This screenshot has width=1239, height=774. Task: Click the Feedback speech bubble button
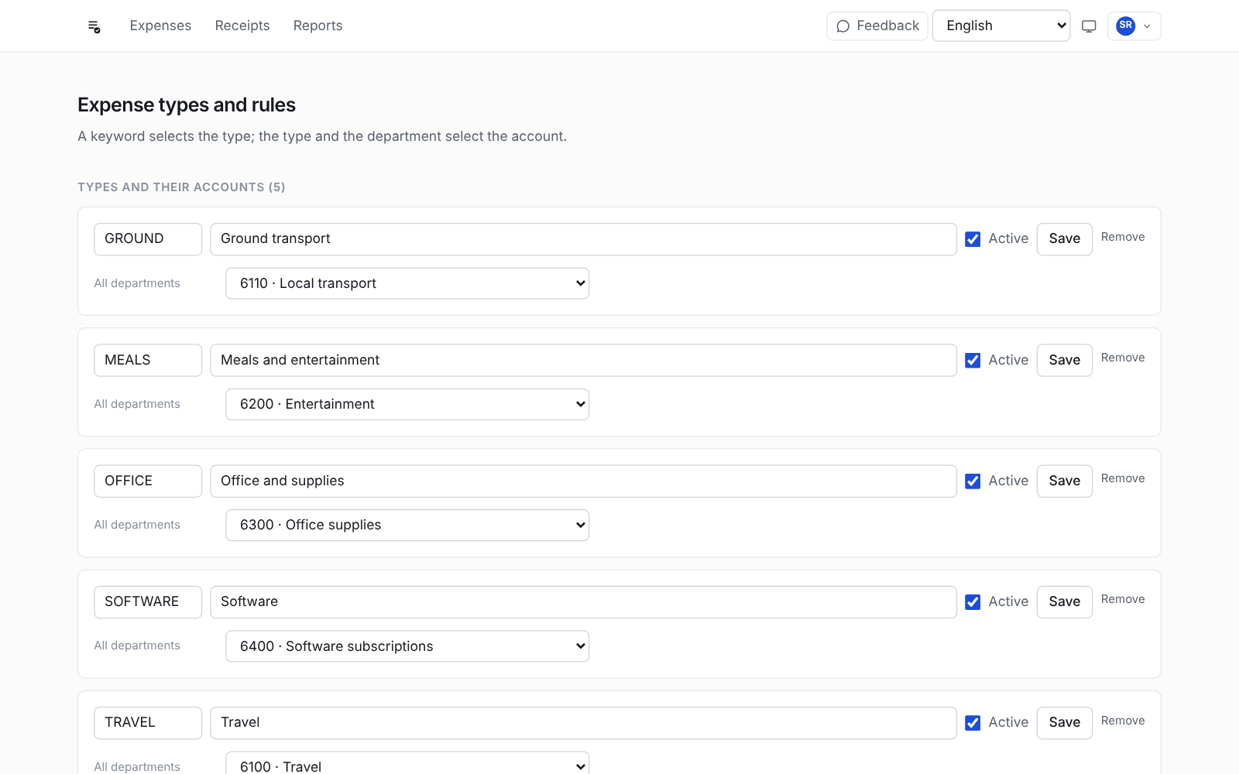[x=877, y=26]
